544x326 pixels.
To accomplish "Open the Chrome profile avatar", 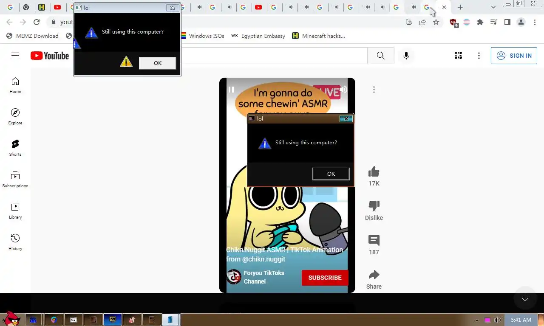I will click(521, 22).
